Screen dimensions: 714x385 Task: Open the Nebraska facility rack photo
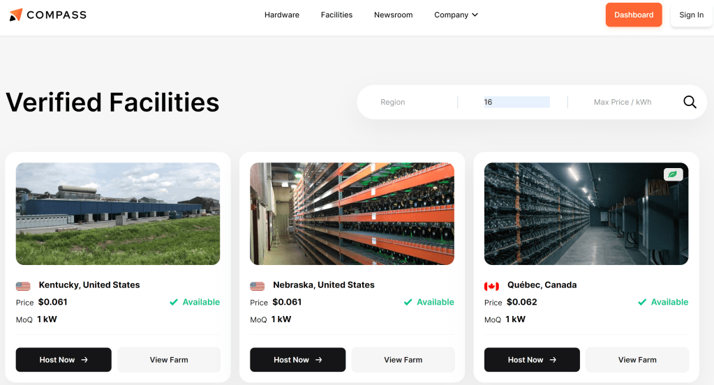point(352,213)
